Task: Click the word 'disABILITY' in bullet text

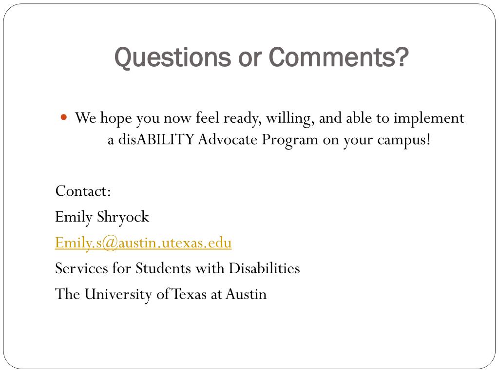Action: pos(156,140)
